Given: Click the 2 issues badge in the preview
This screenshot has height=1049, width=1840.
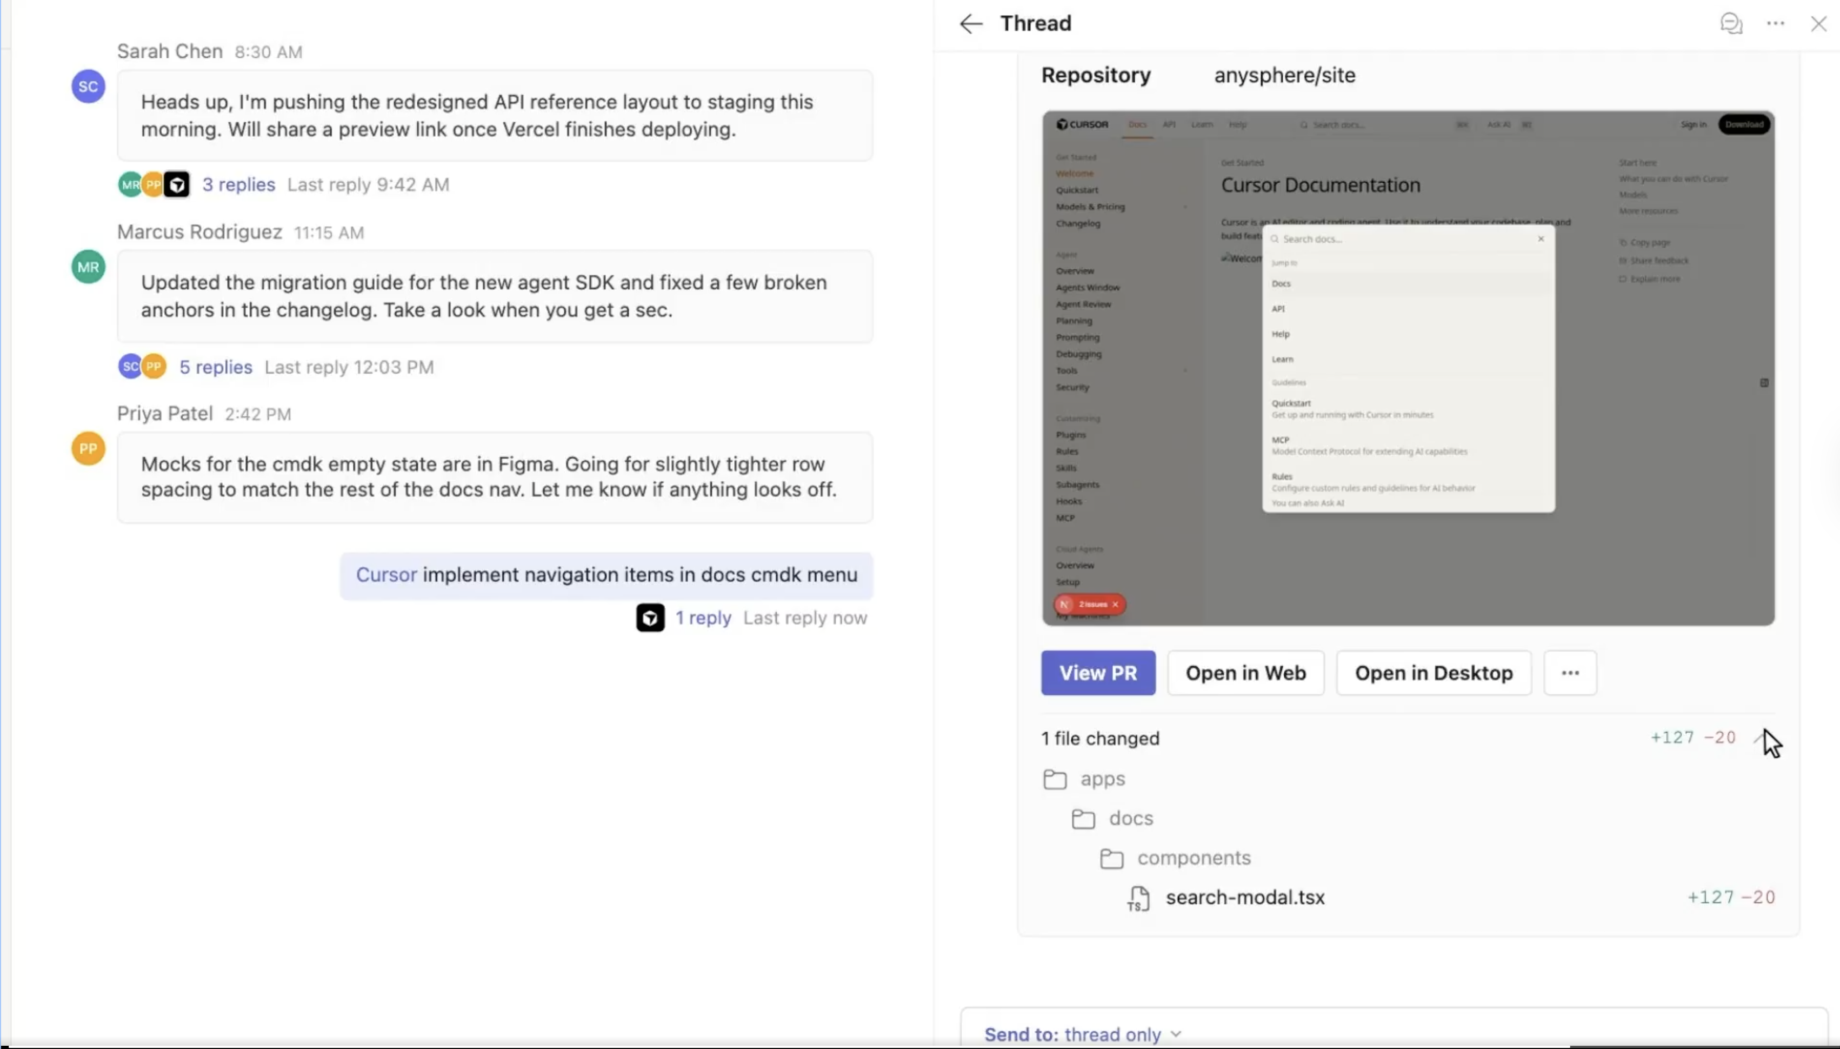Looking at the screenshot, I should 1090,605.
